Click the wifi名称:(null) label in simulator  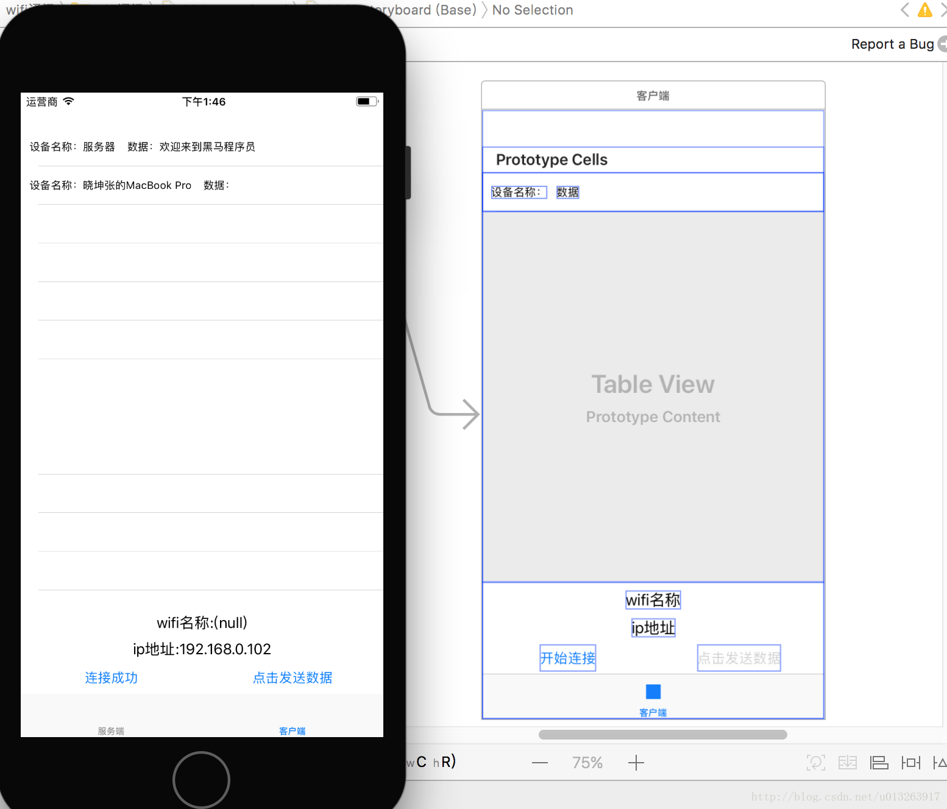202,623
